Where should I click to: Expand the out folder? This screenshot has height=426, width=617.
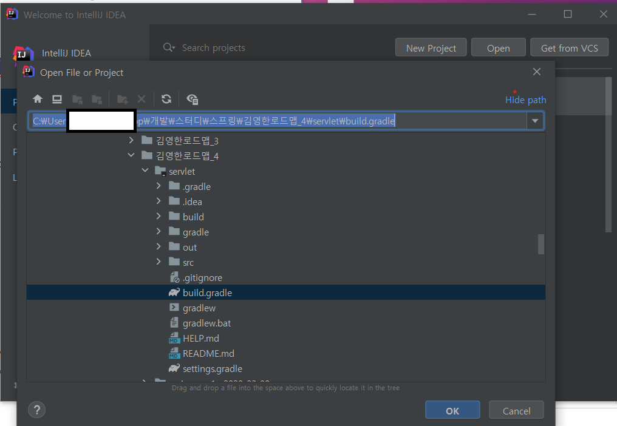(x=159, y=246)
